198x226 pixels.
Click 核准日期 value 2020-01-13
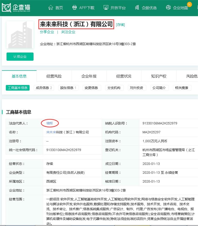point(151,181)
